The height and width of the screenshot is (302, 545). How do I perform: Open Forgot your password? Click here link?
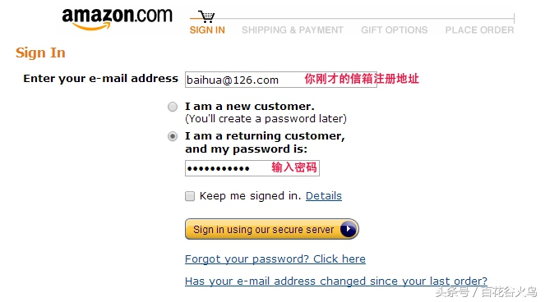275,259
